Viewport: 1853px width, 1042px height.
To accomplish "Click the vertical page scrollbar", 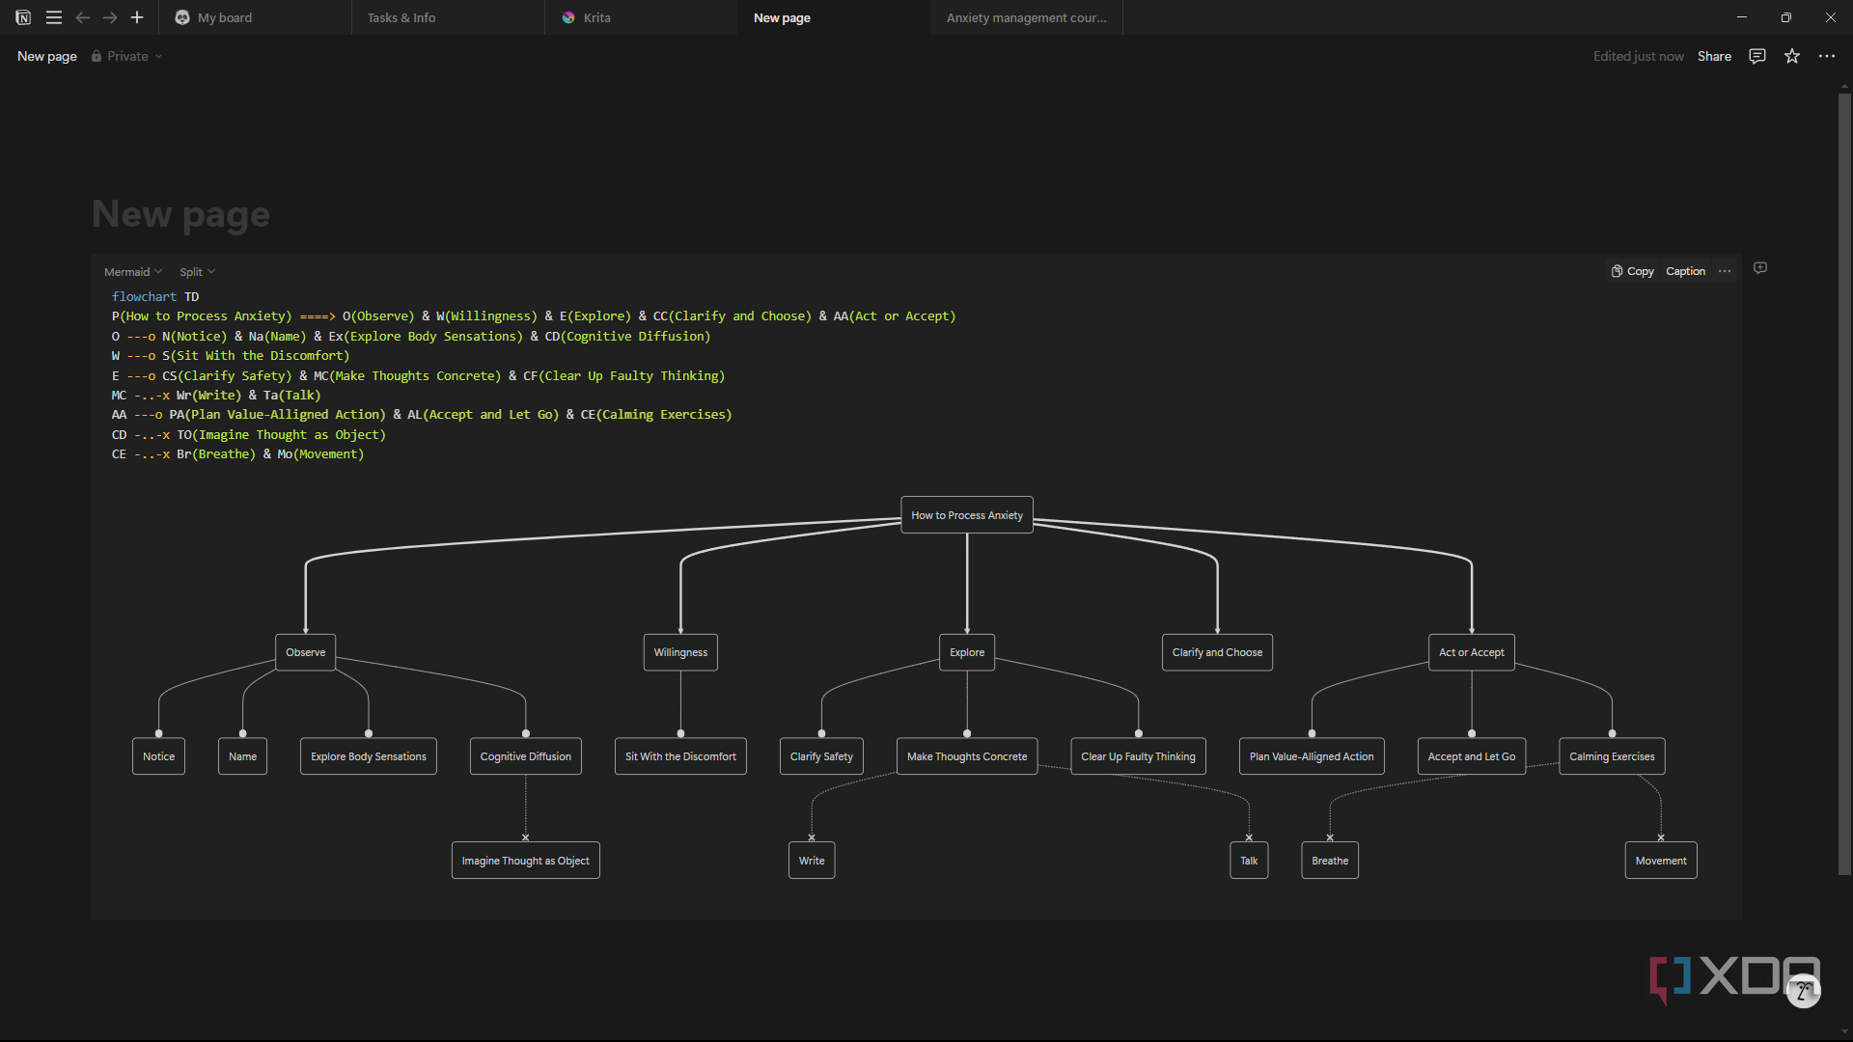I will pos(1844,482).
